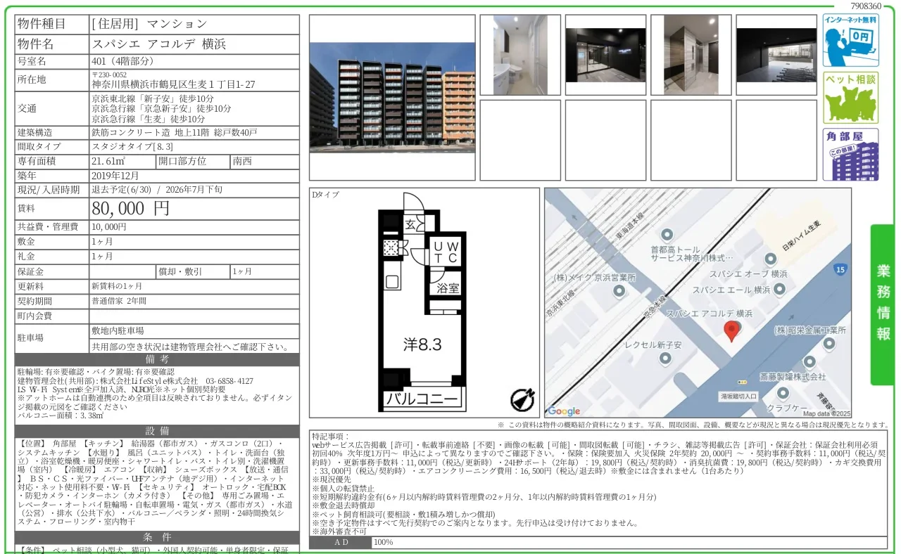
Task: Click the red location pin on map
Action: [x=733, y=331]
